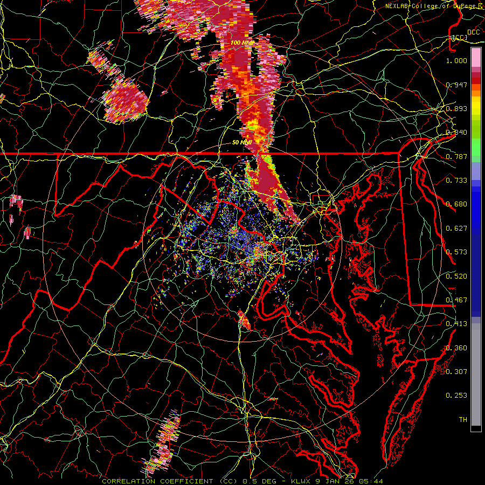Click the KLWX 9 JAN 26 05:44 timestamp
Image resolution: width=485 pixels, height=485 pixels.
[x=337, y=481]
